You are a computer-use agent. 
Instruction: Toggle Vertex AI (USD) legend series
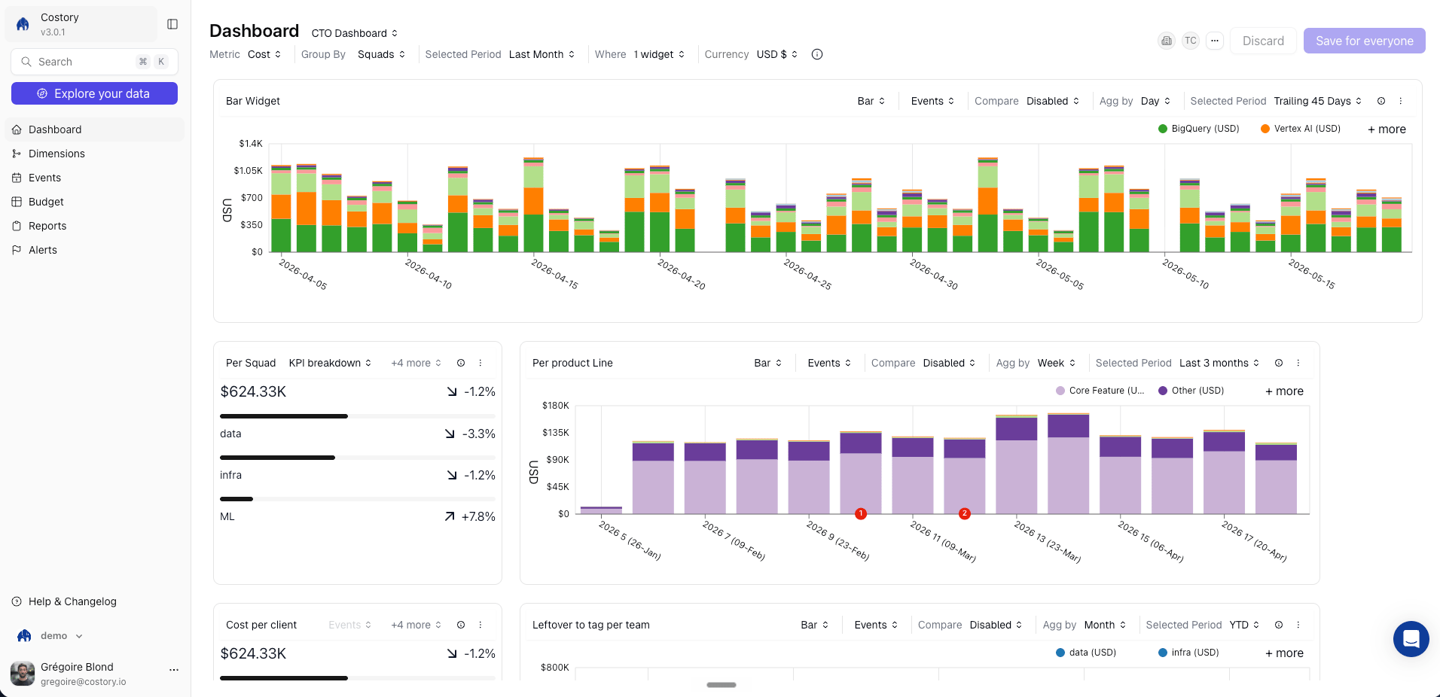pyautogui.click(x=1301, y=129)
